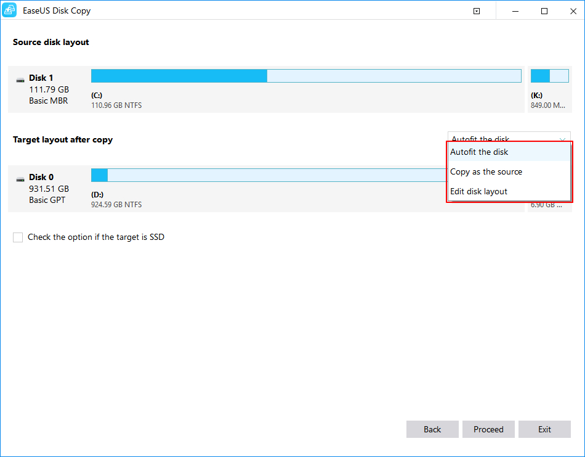Open the title bar dropdown menu icon

pyautogui.click(x=476, y=10)
